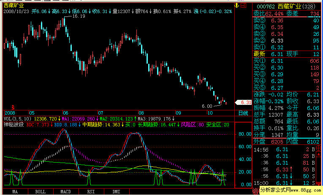The height and width of the screenshot is (195, 323).
Task: Click the 西藏矿业 title at chart top-left
Action: pyautogui.click(x=14, y=5)
